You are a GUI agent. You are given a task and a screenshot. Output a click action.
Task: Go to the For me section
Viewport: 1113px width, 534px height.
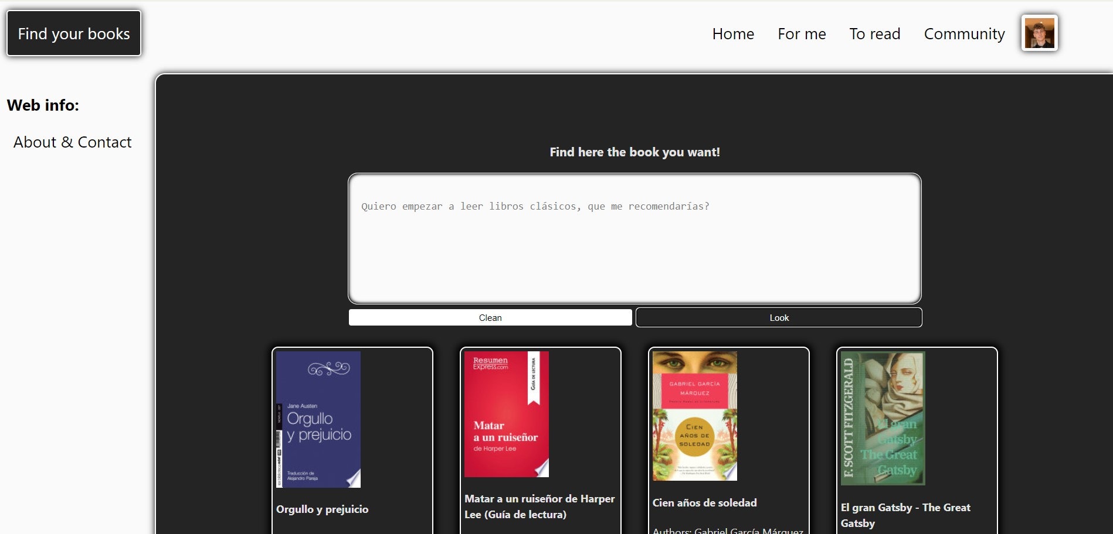click(802, 34)
